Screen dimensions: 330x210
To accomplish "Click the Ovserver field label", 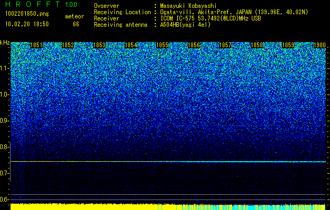I will click(107, 6).
